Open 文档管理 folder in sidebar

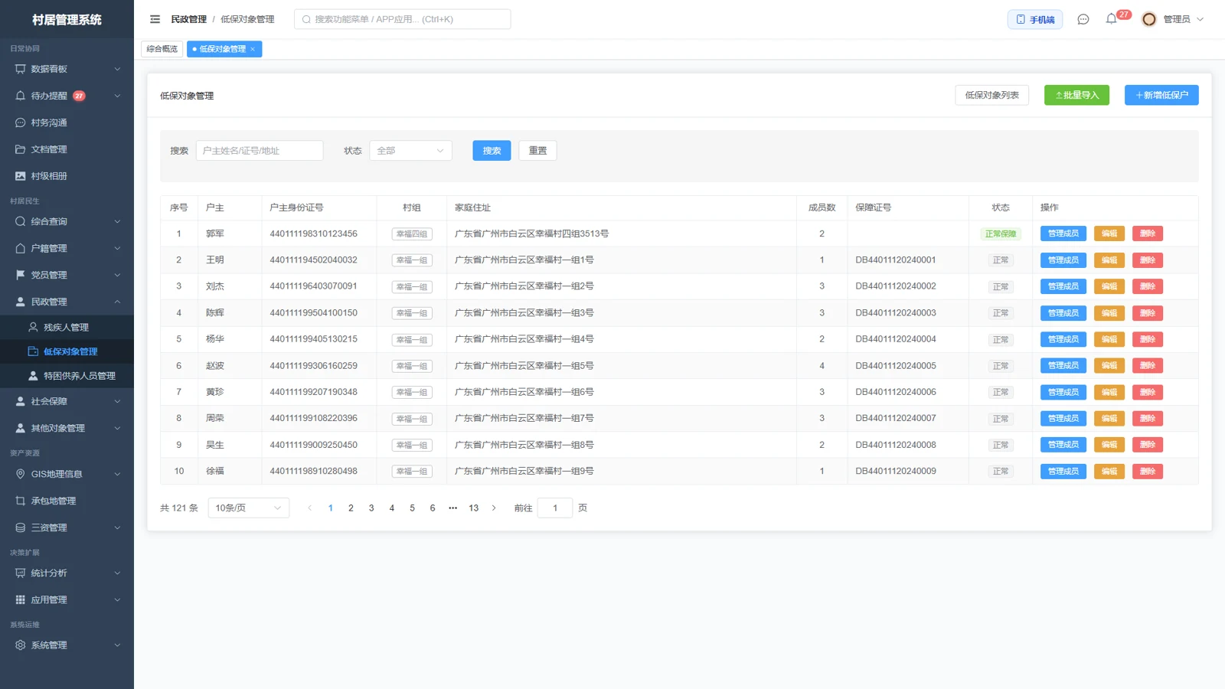[67, 149]
